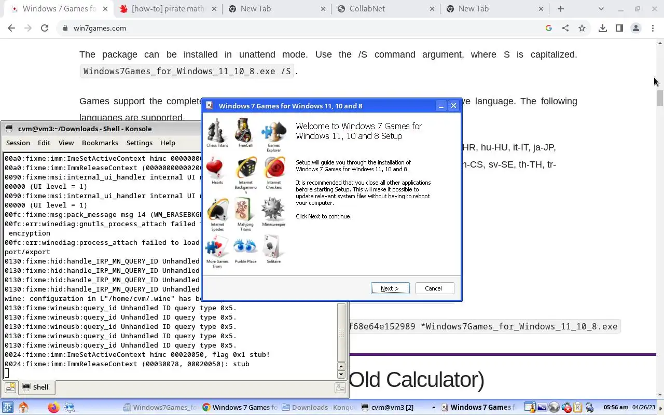Minimize the setup wizard window
The height and width of the screenshot is (415, 664).
[441, 106]
